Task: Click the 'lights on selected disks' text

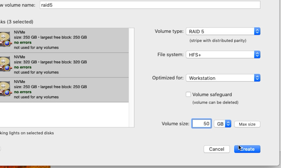Action: point(32,133)
